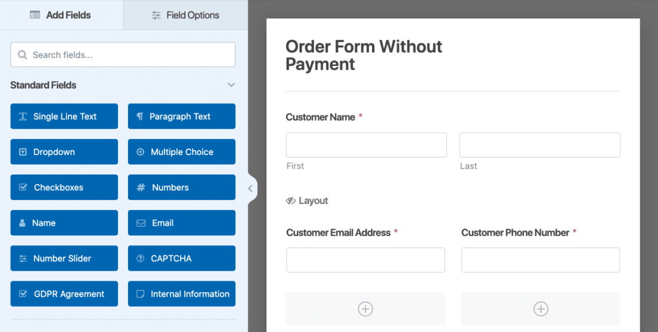Click the Internal Information note icon

coord(140,294)
